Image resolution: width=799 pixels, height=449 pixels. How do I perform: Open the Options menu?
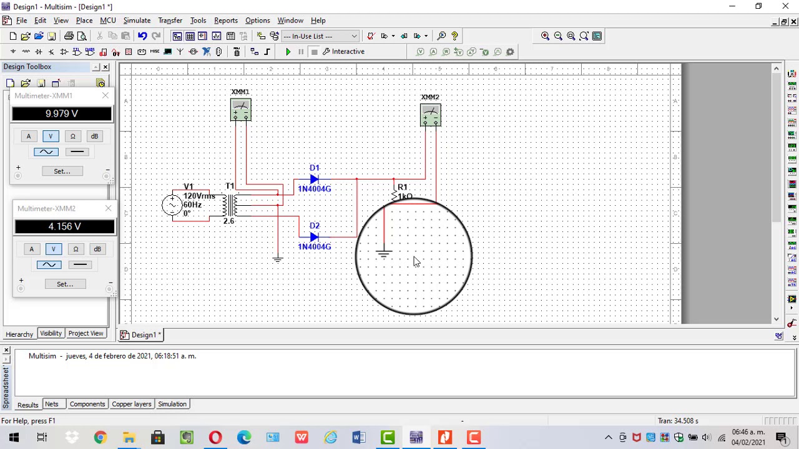pos(257,21)
